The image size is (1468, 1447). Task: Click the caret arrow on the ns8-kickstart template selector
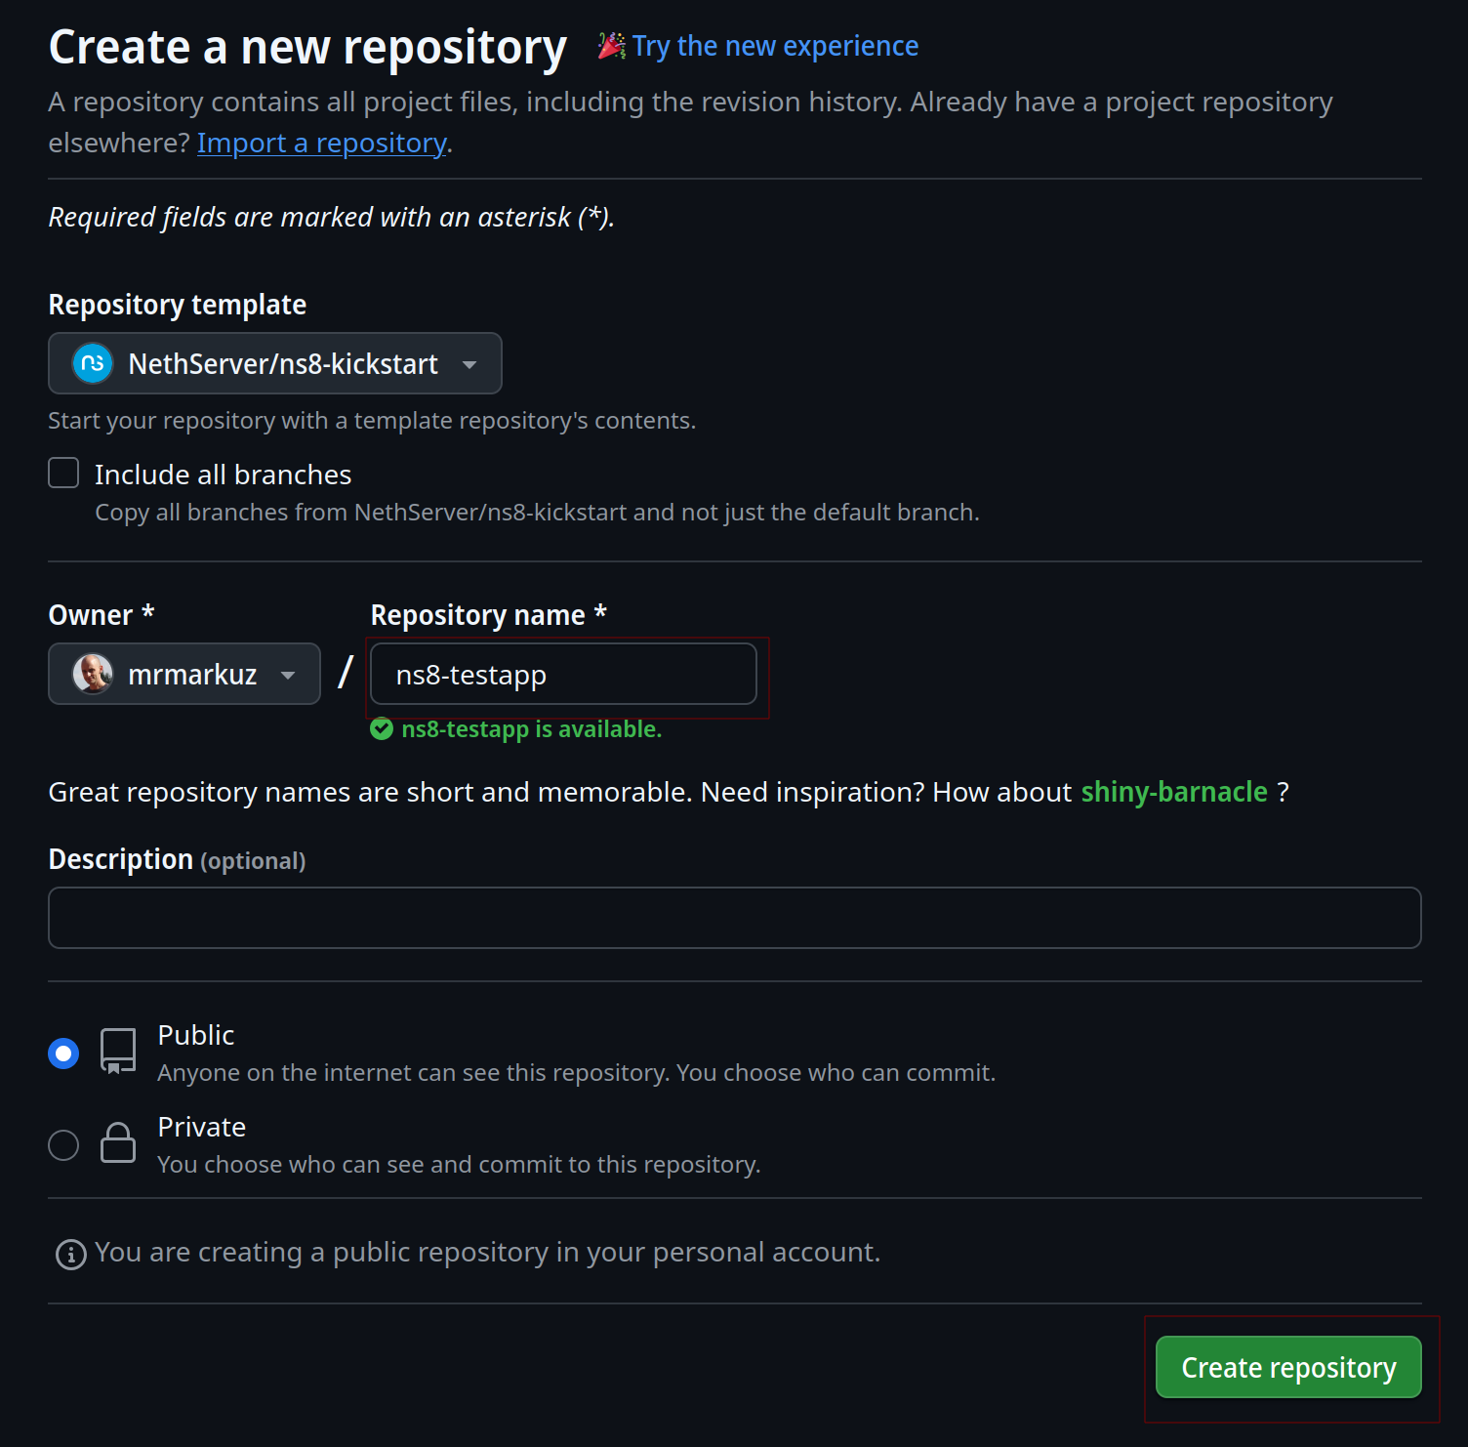click(469, 365)
